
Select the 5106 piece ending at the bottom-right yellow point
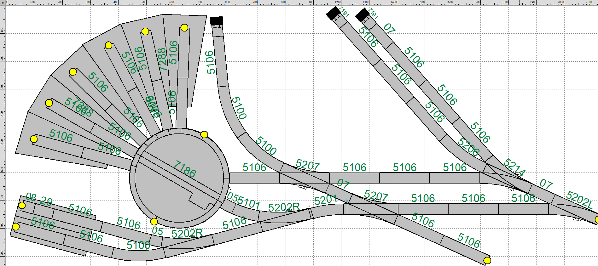pos(465,250)
